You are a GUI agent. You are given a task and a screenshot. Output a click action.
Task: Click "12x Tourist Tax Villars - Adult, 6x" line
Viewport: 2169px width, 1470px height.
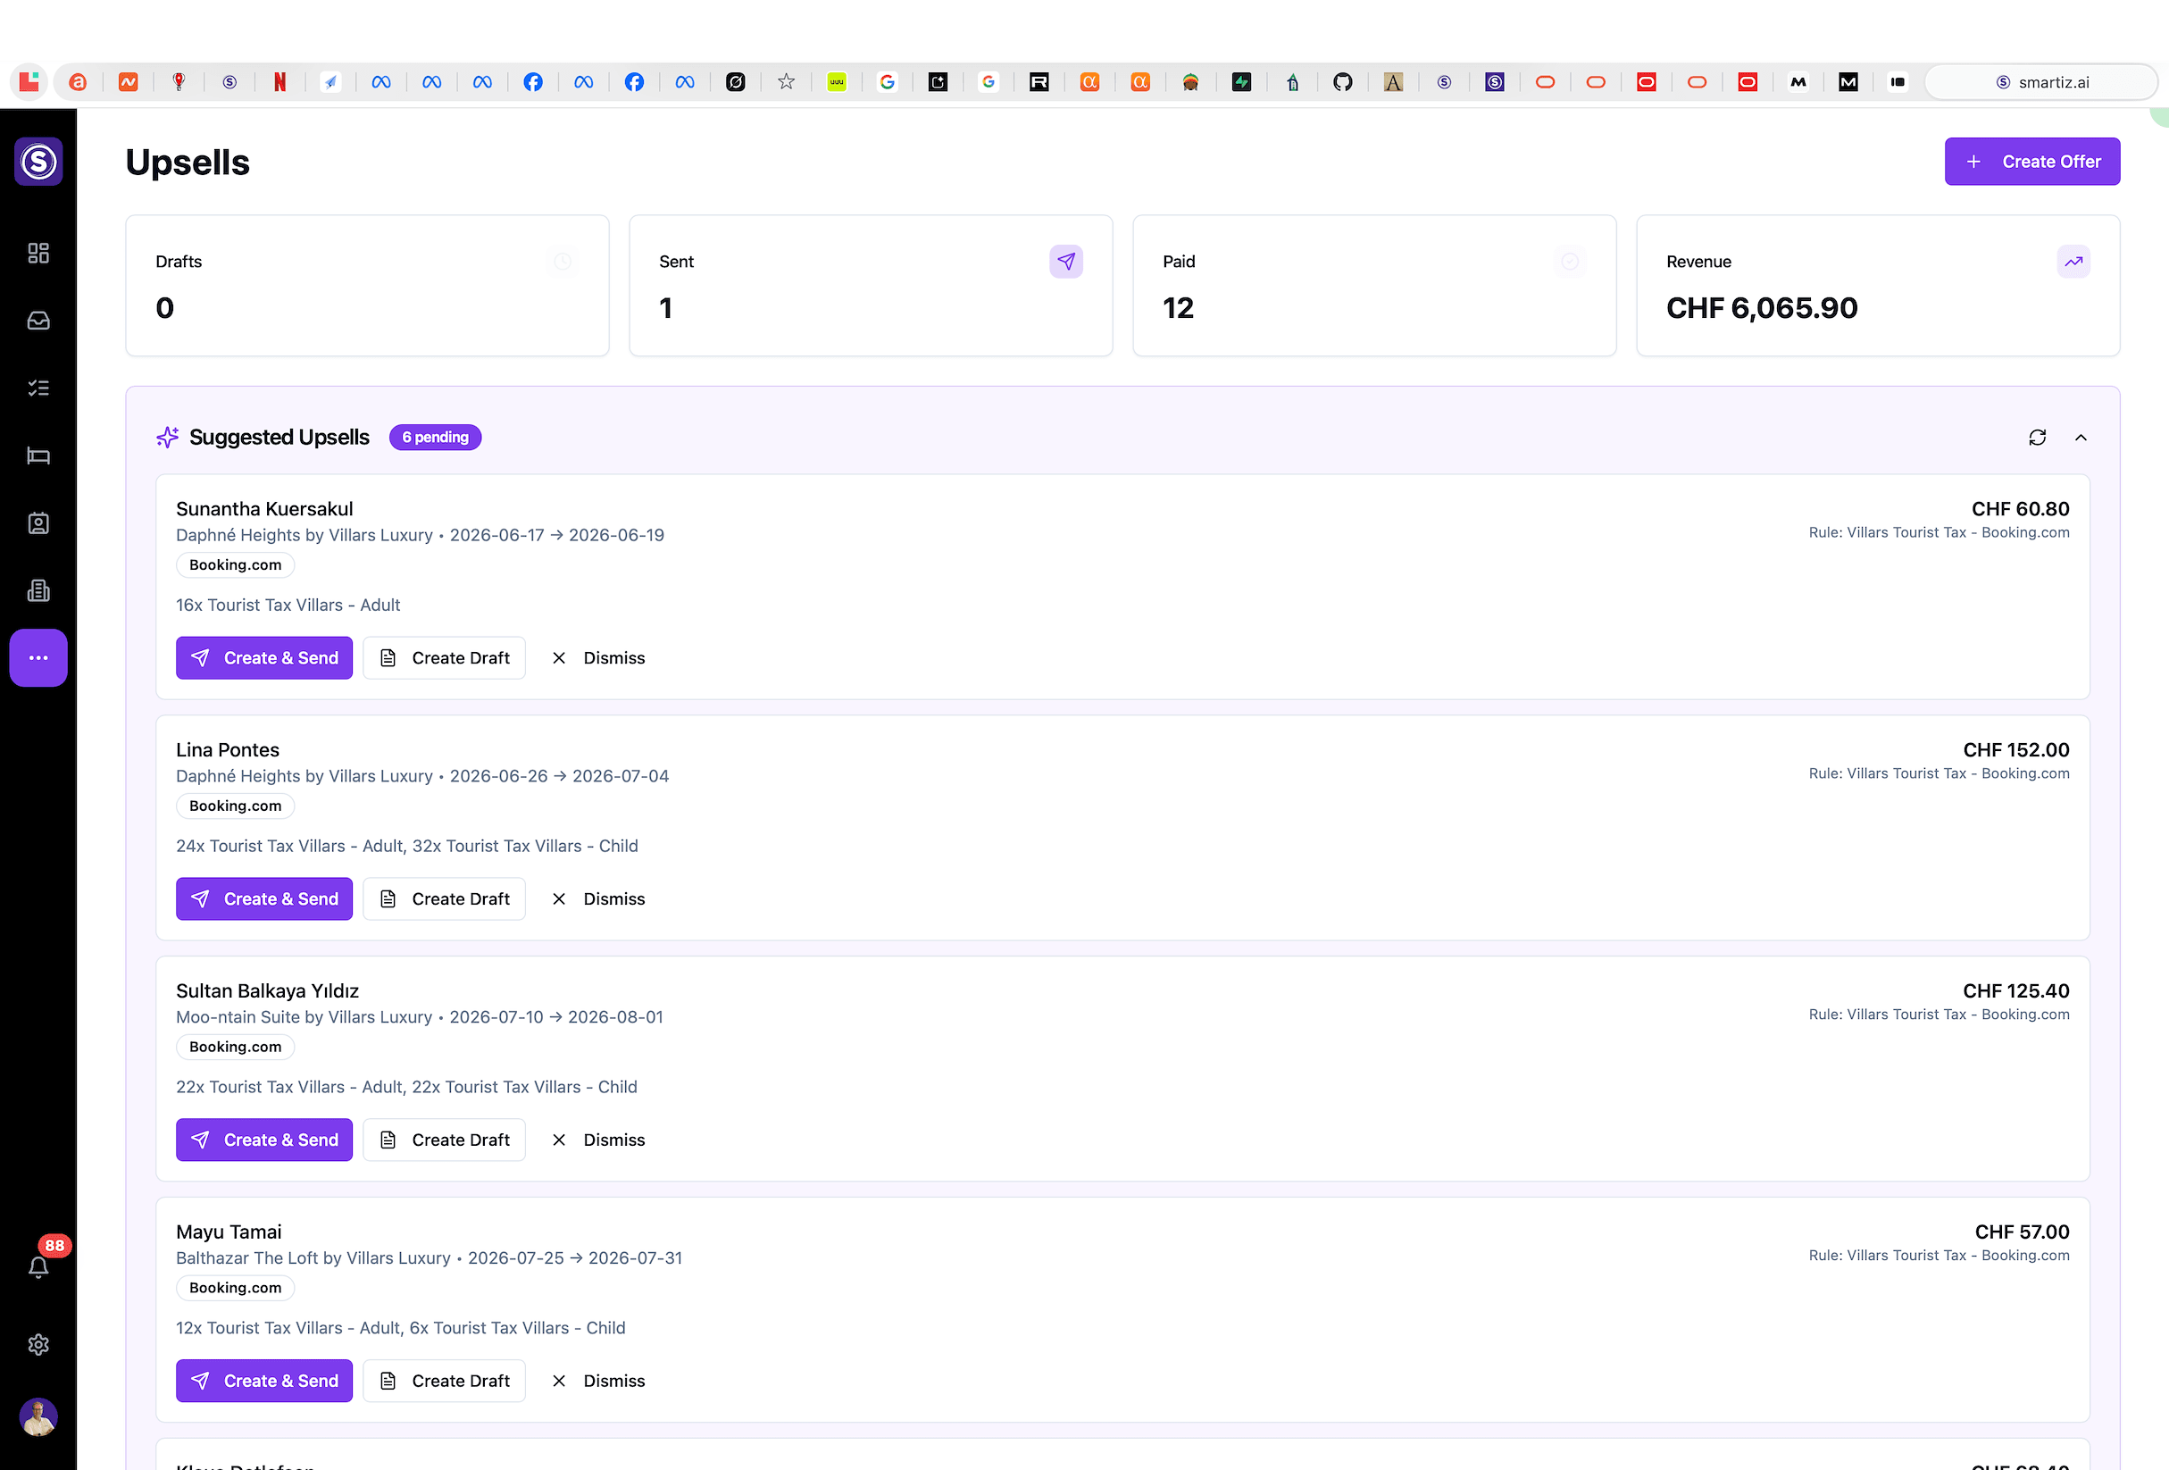pyautogui.click(x=400, y=1327)
